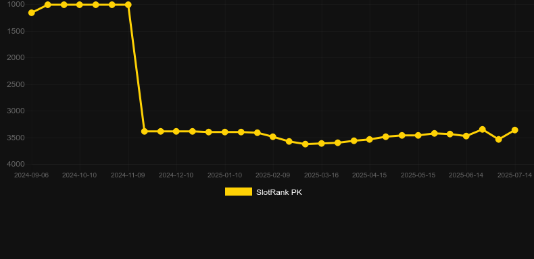The width and height of the screenshot is (534, 259).
Task: Select the dip point just before 2025-07-14
Action: click(x=499, y=140)
